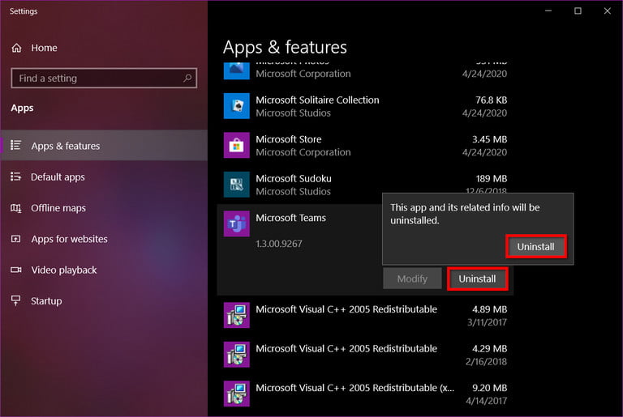Click the search magnifier icon
The image size is (623, 417).
click(187, 79)
